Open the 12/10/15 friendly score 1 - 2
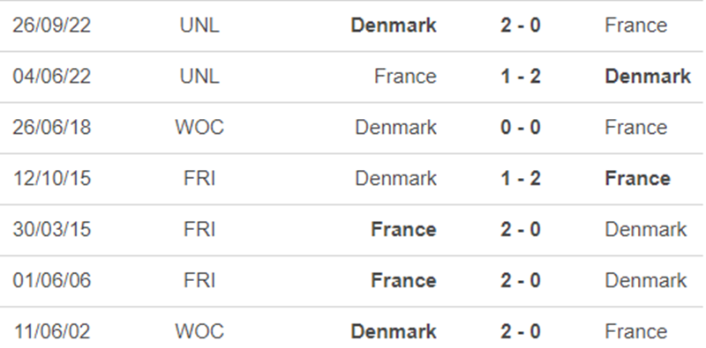 pyautogui.click(x=520, y=179)
